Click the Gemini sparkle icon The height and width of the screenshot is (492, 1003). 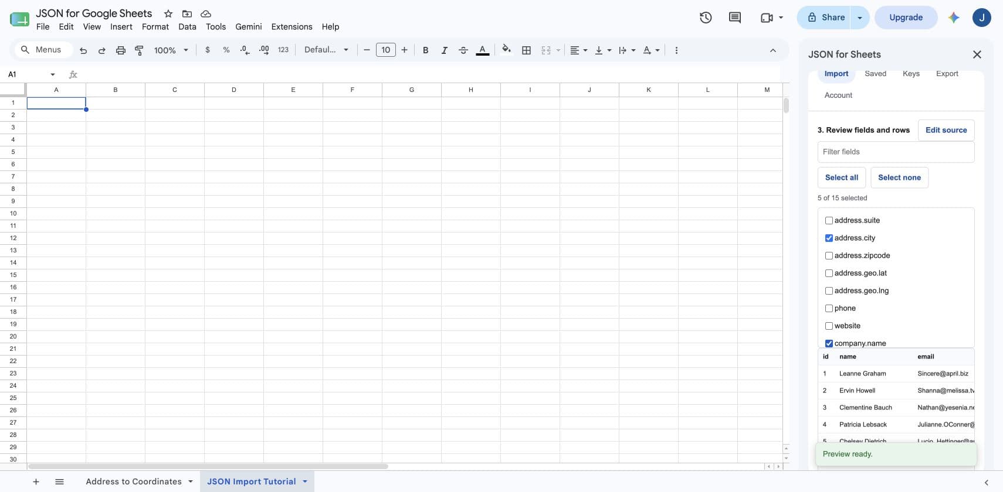pyautogui.click(x=954, y=18)
